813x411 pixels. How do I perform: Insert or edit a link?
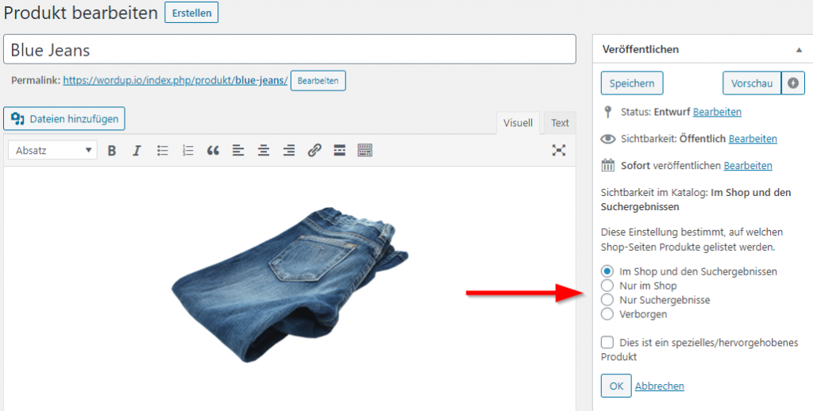point(314,150)
